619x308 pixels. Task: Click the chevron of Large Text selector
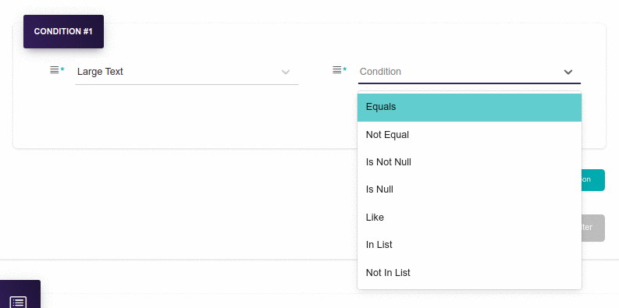click(286, 73)
